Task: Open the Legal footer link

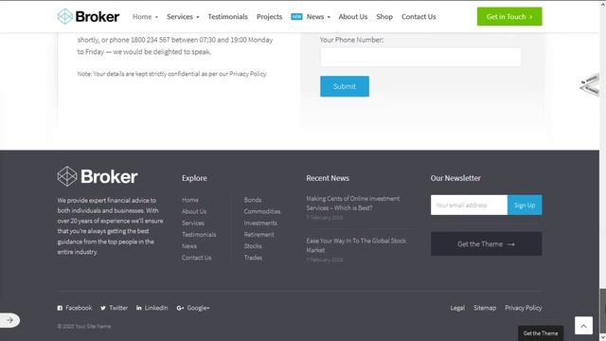Action: pos(457,308)
